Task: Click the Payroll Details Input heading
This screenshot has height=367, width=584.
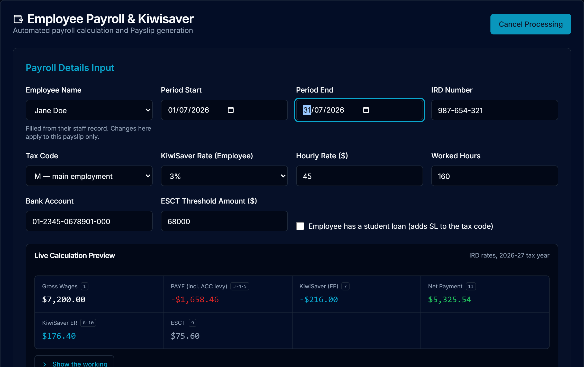Action: [x=70, y=68]
